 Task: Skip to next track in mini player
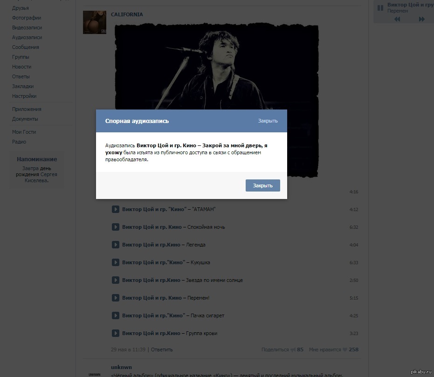pyautogui.click(x=422, y=19)
